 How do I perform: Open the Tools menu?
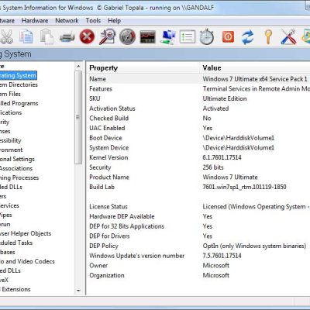coord(93,21)
